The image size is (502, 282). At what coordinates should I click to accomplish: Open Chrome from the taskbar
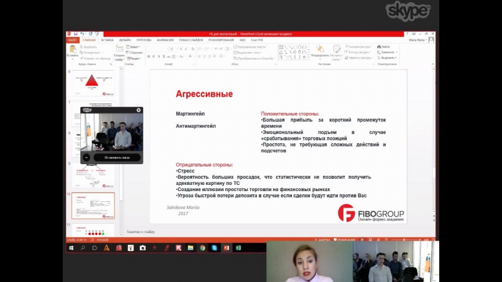coord(202,248)
